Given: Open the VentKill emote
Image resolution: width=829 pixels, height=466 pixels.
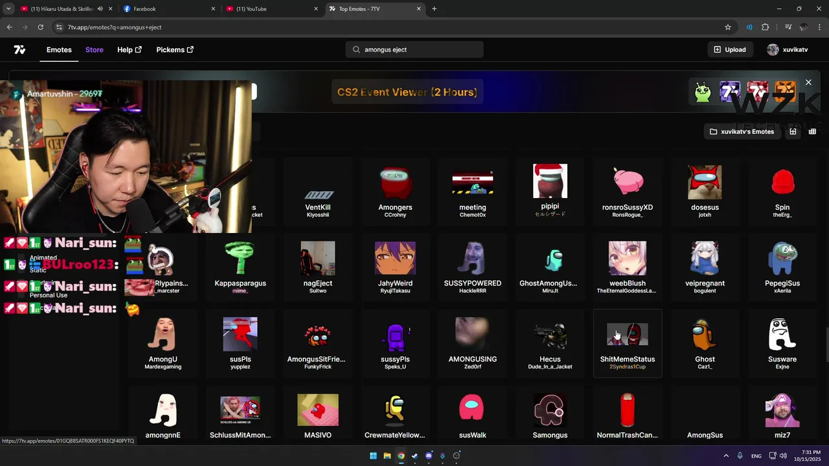Looking at the screenshot, I should [x=318, y=192].
